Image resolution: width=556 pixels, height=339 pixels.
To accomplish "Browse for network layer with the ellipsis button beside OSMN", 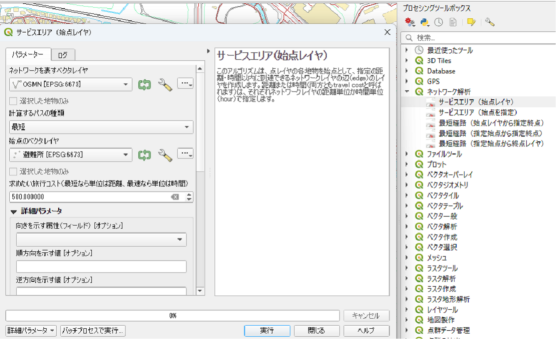I will click(185, 84).
